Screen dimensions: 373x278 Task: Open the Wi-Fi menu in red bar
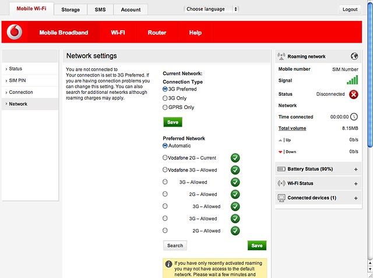[x=118, y=33]
